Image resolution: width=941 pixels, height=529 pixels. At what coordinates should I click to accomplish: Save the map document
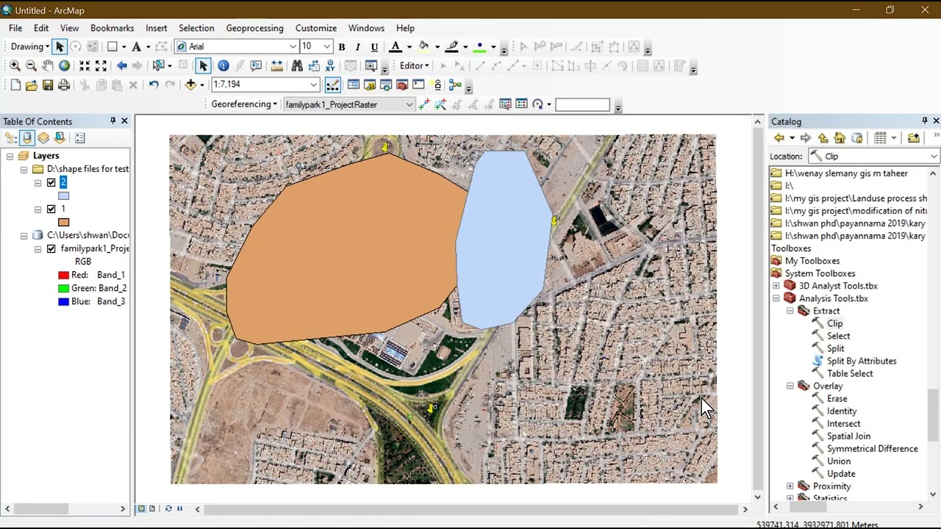(x=48, y=85)
